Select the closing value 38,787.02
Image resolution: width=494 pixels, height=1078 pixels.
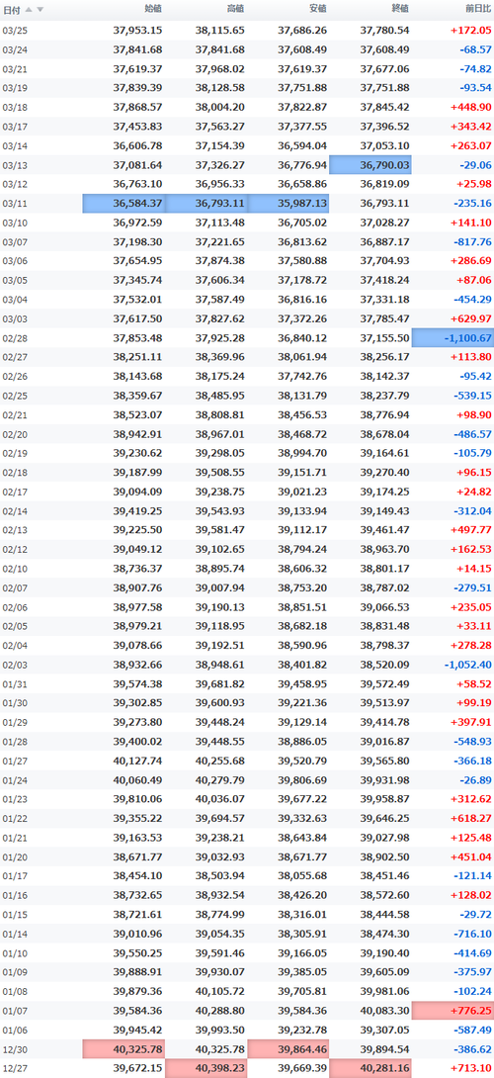click(384, 587)
